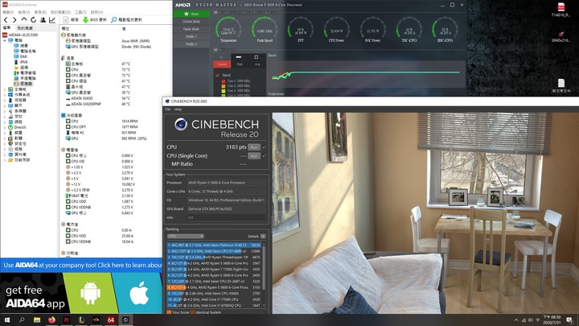
Task: Toggle Core 1 checkbox in Ryzen Master
Action: (x=224, y=81)
